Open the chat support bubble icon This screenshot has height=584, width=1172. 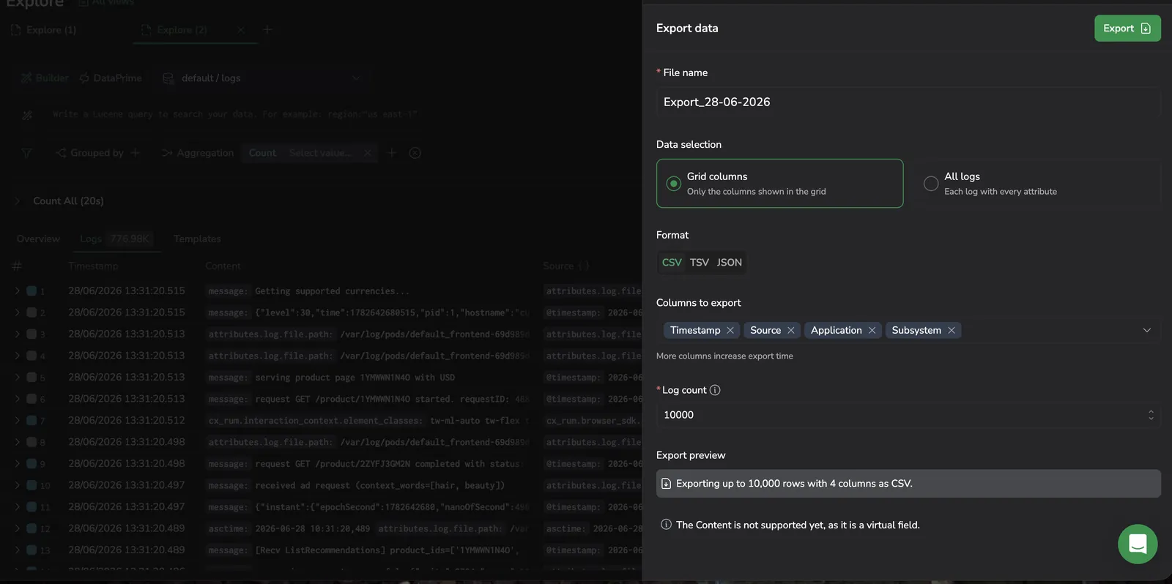pos(1138,544)
